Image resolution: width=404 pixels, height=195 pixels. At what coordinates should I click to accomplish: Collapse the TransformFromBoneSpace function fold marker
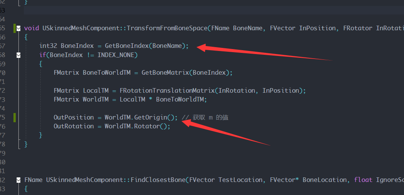pos(18,28)
